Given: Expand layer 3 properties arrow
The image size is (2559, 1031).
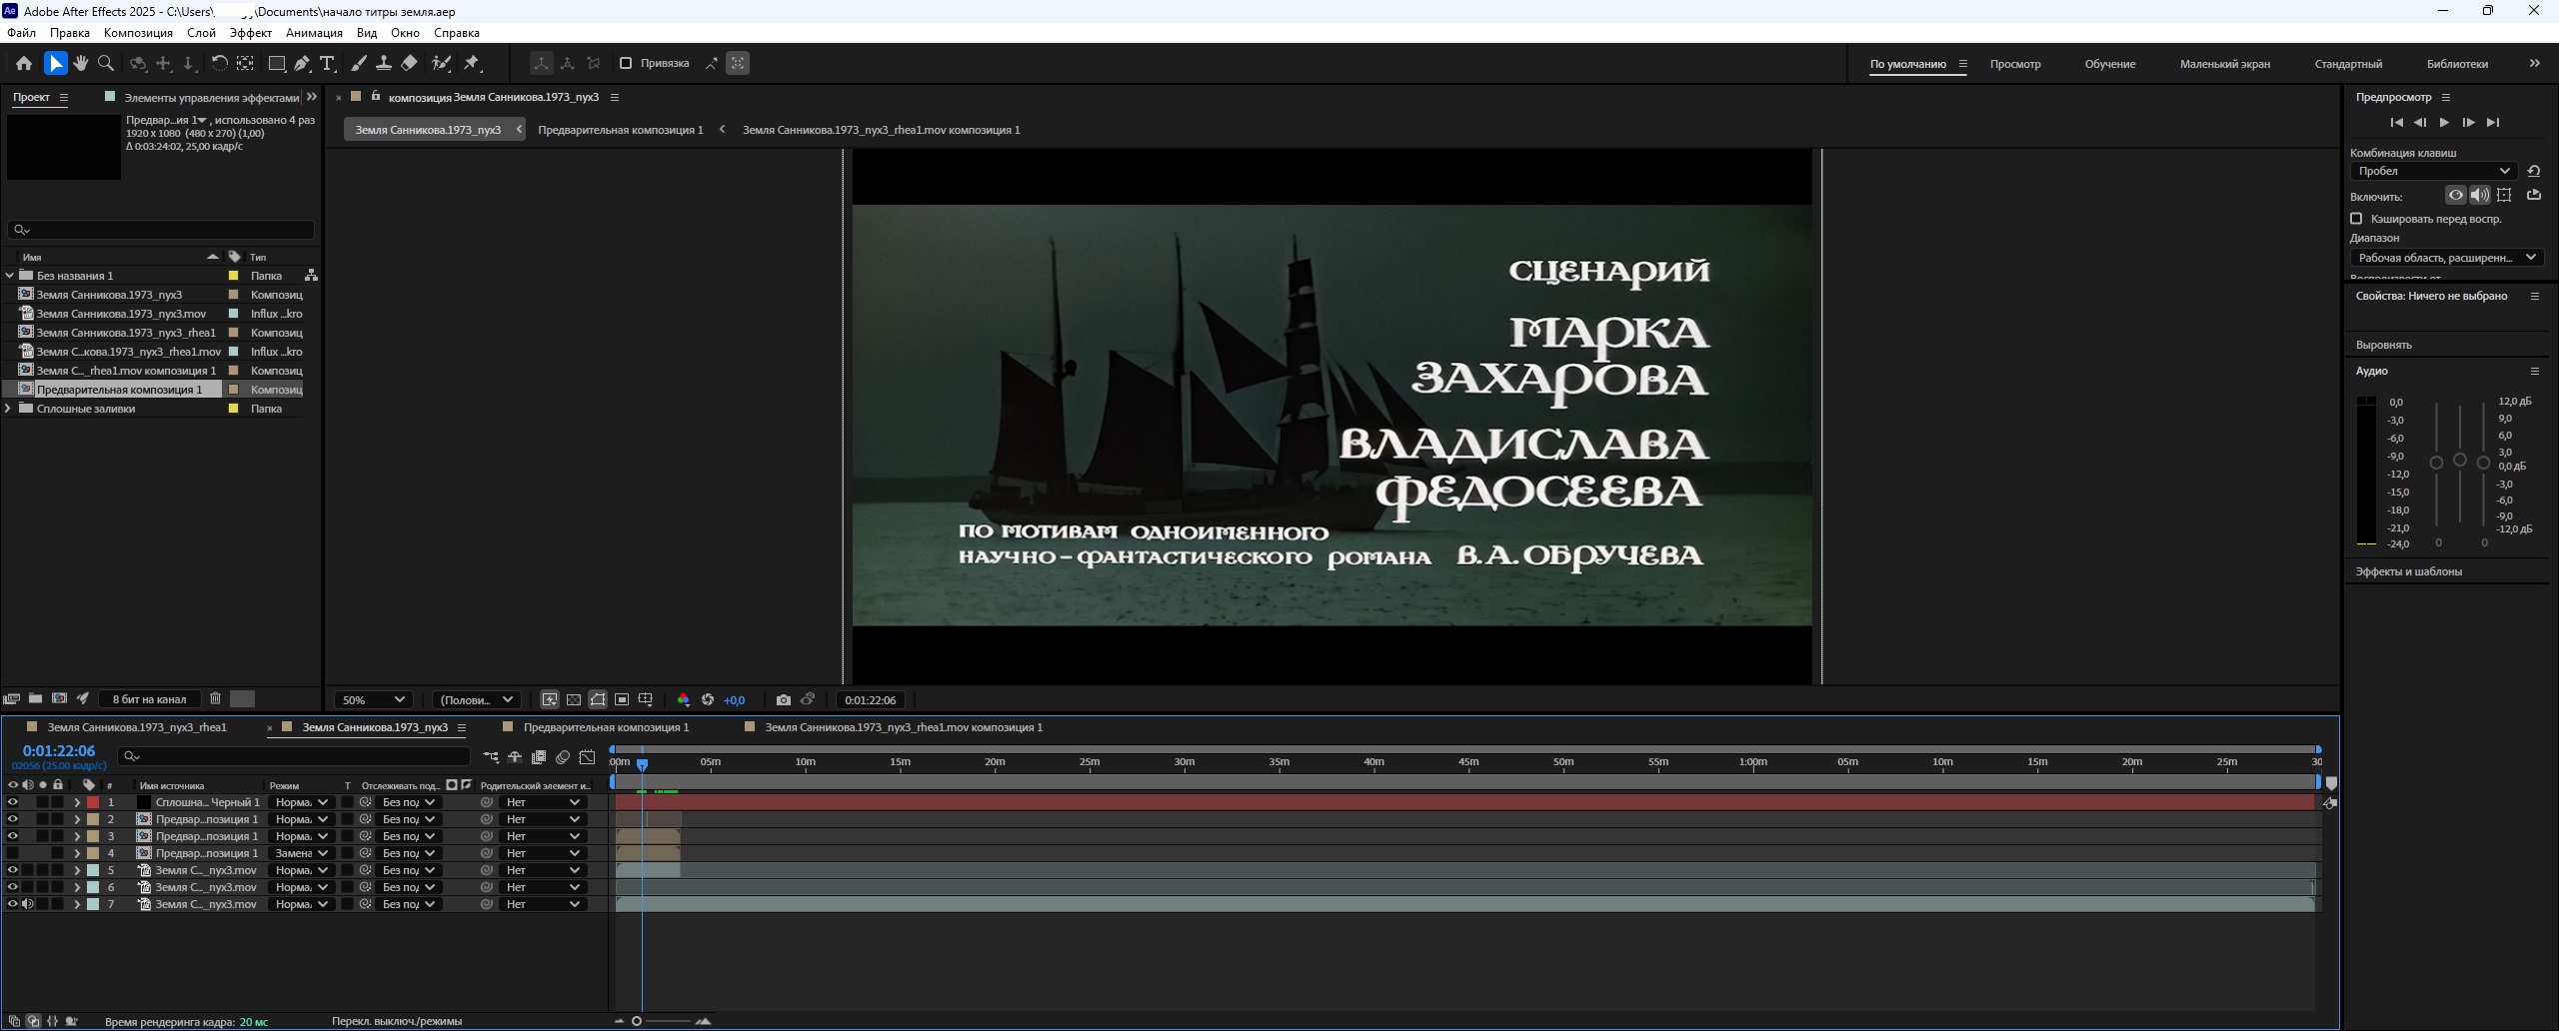Looking at the screenshot, I should pyautogui.click(x=77, y=836).
